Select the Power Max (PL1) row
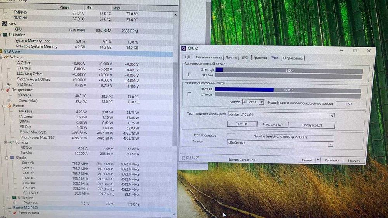Viewport: 388px width, 218px height. [x=87, y=132]
